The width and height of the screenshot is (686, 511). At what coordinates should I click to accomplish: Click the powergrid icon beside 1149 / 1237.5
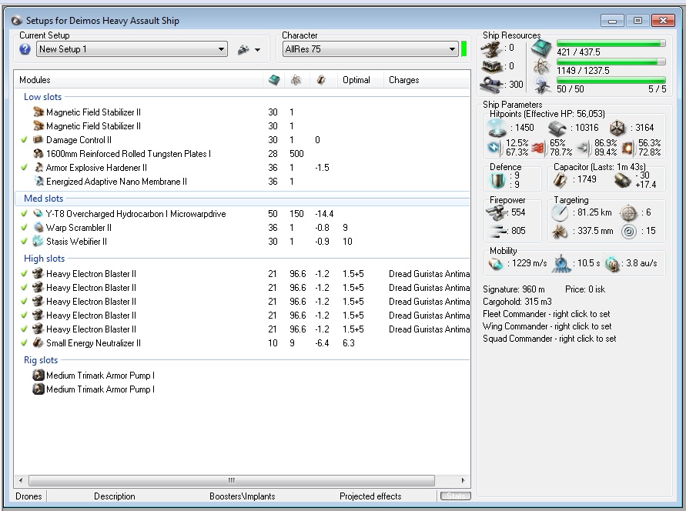click(x=541, y=67)
